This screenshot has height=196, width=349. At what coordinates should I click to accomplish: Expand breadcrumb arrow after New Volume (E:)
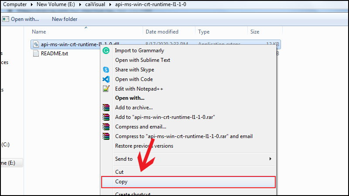80,4
